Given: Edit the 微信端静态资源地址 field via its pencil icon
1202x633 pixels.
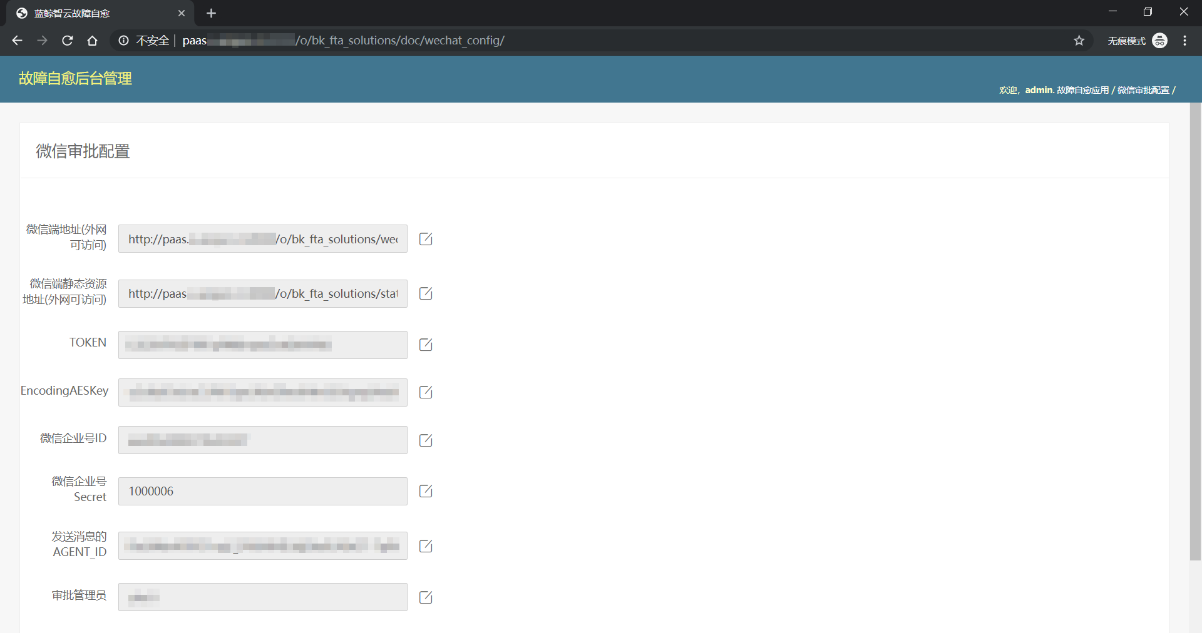Looking at the screenshot, I should pyautogui.click(x=426, y=293).
